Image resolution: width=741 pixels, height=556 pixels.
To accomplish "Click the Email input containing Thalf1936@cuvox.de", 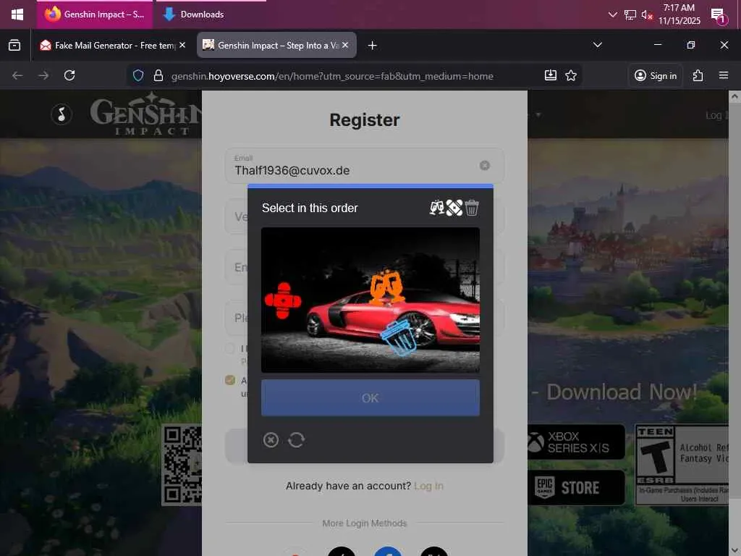I will [365, 166].
